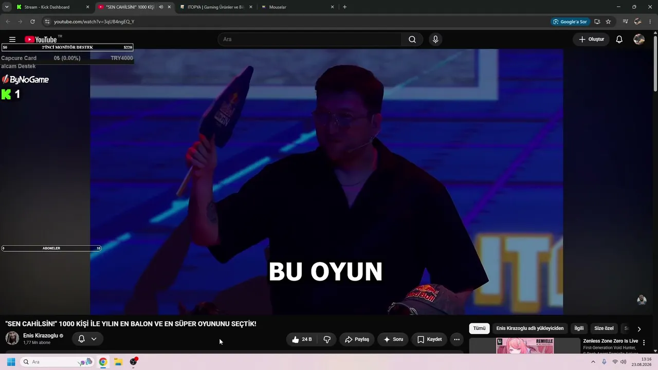The height and width of the screenshot is (370, 658).
Task: Start voice search with the microphone
Action: point(435,40)
